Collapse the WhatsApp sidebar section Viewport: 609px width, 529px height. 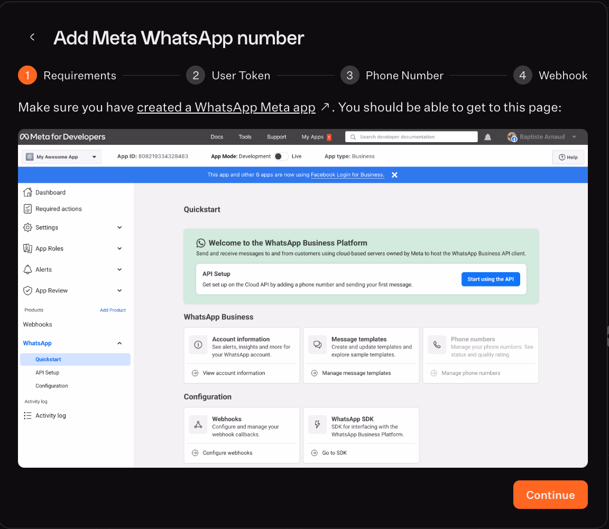click(119, 344)
